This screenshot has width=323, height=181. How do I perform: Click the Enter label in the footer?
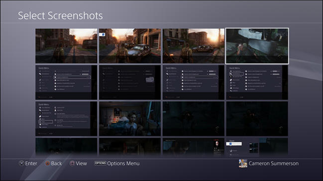(31, 163)
